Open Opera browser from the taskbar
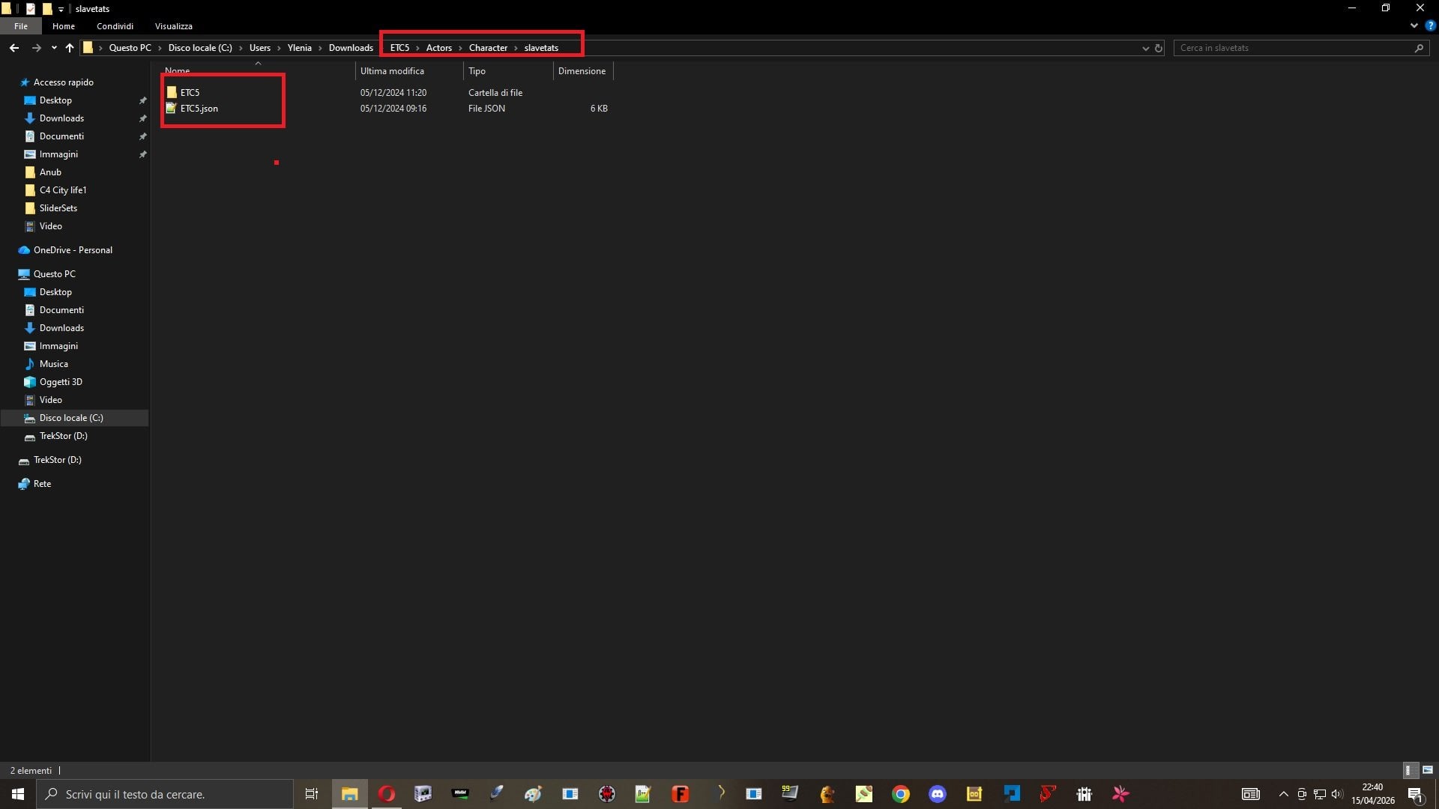Image resolution: width=1439 pixels, height=809 pixels. pyautogui.click(x=387, y=794)
